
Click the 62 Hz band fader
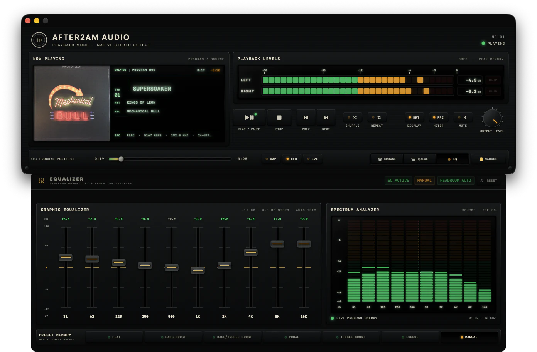pyautogui.click(x=92, y=259)
